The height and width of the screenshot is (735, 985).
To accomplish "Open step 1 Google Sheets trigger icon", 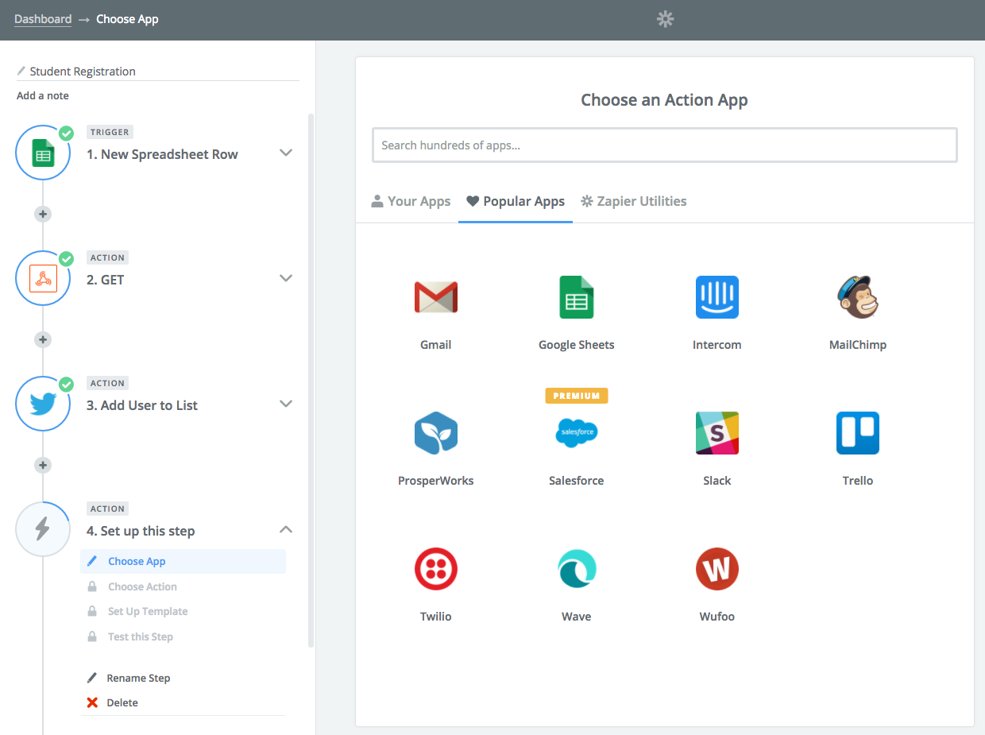I will tap(43, 153).
